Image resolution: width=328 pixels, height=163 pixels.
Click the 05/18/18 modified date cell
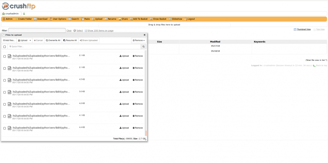(x=215, y=51)
